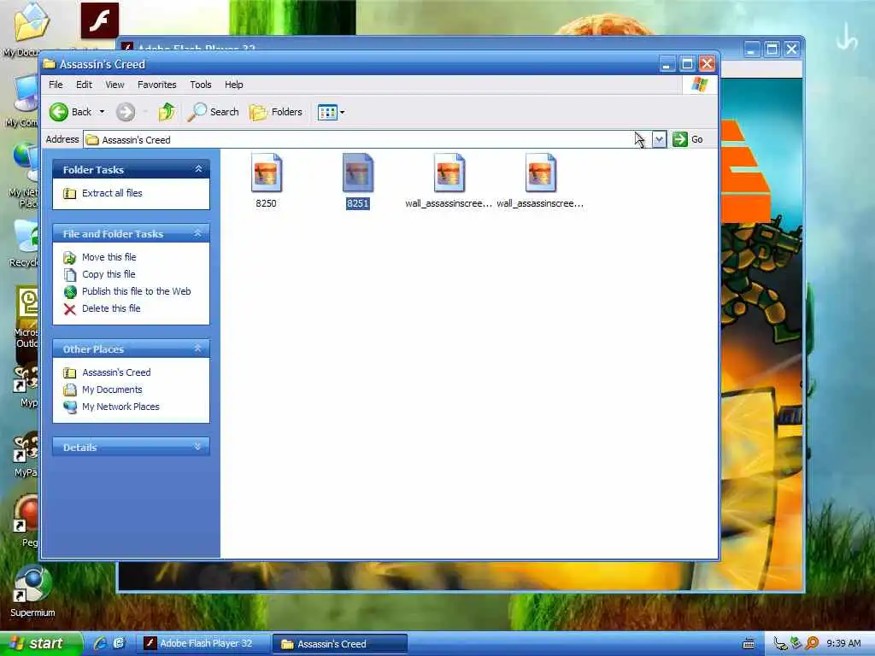Click the highlighted 8251 file name
875x656 pixels.
click(x=358, y=203)
